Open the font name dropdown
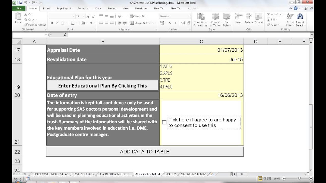Image resolution: width=326 pixels, height=183 pixels. tap(73, 16)
